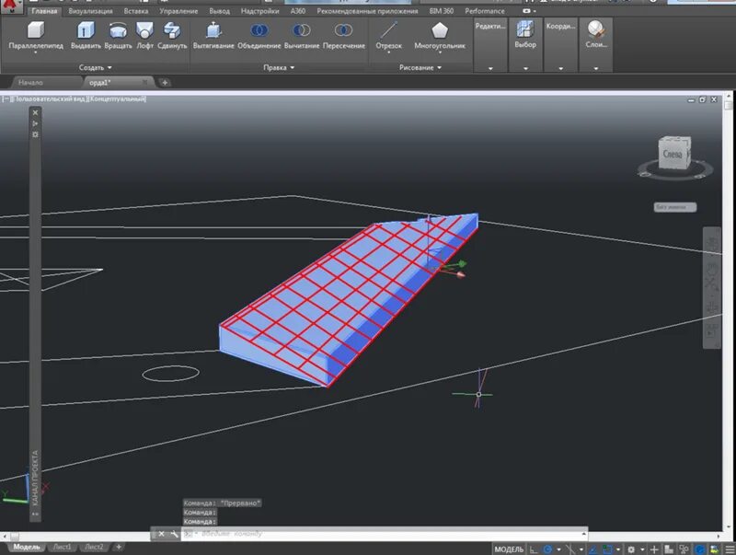Click the red X axis gizmo arrow
Screen dimensions: 736x555
click(x=460, y=274)
